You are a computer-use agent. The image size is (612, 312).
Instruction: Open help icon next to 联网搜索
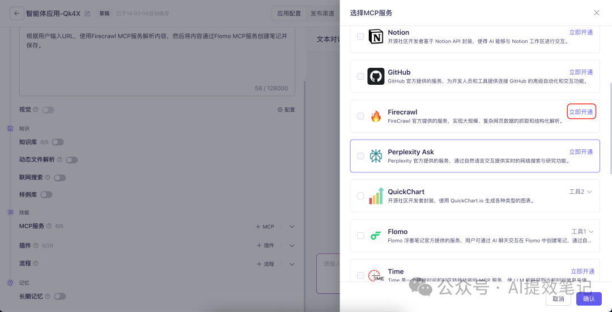click(x=48, y=177)
